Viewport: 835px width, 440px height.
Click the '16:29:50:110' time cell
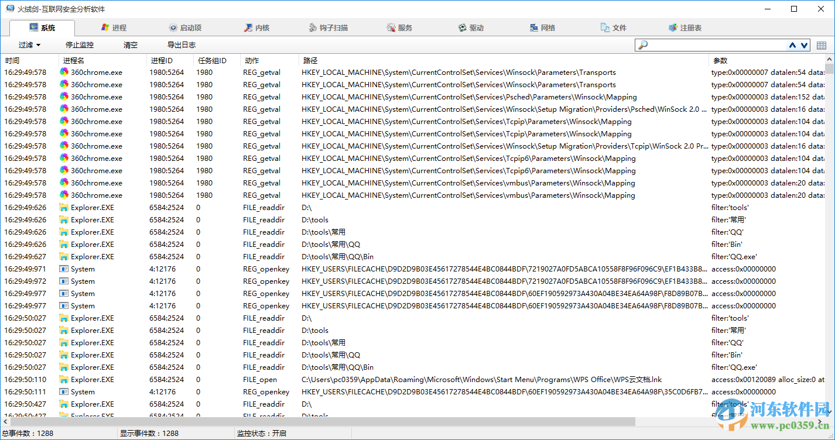pyautogui.click(x=25, y=379)
